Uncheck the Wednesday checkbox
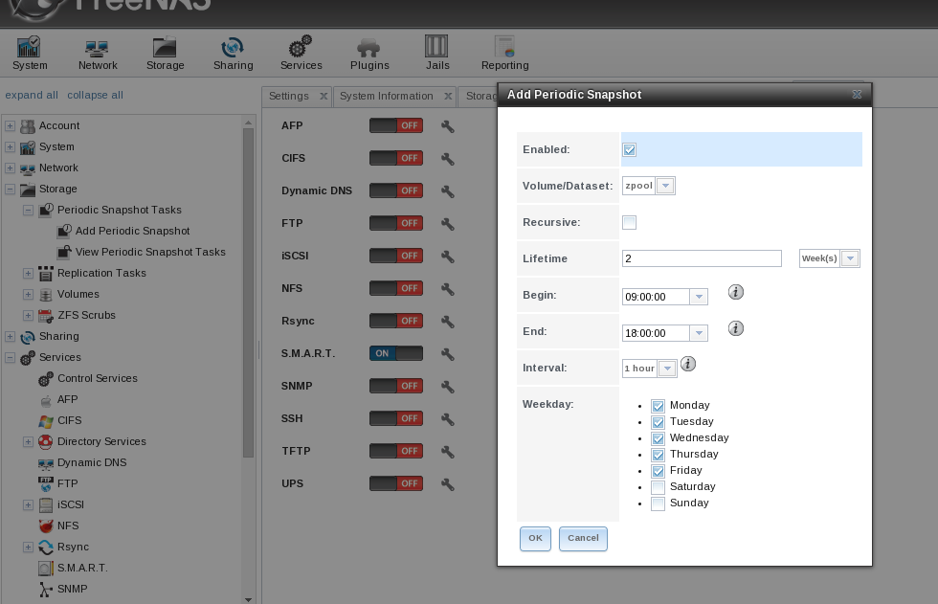This screenshot has width=938, height=604. pyautogui.click(x=659, y=438)
